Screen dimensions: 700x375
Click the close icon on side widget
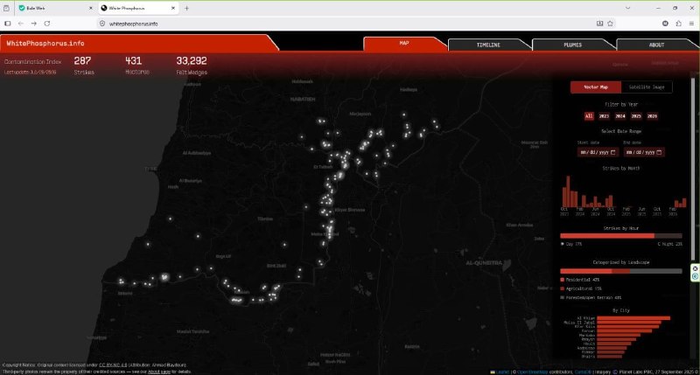click(695, 269)
